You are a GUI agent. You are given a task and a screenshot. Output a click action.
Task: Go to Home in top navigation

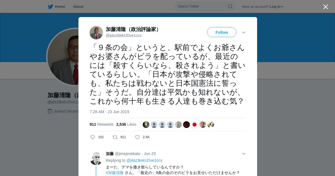(60, 7)
